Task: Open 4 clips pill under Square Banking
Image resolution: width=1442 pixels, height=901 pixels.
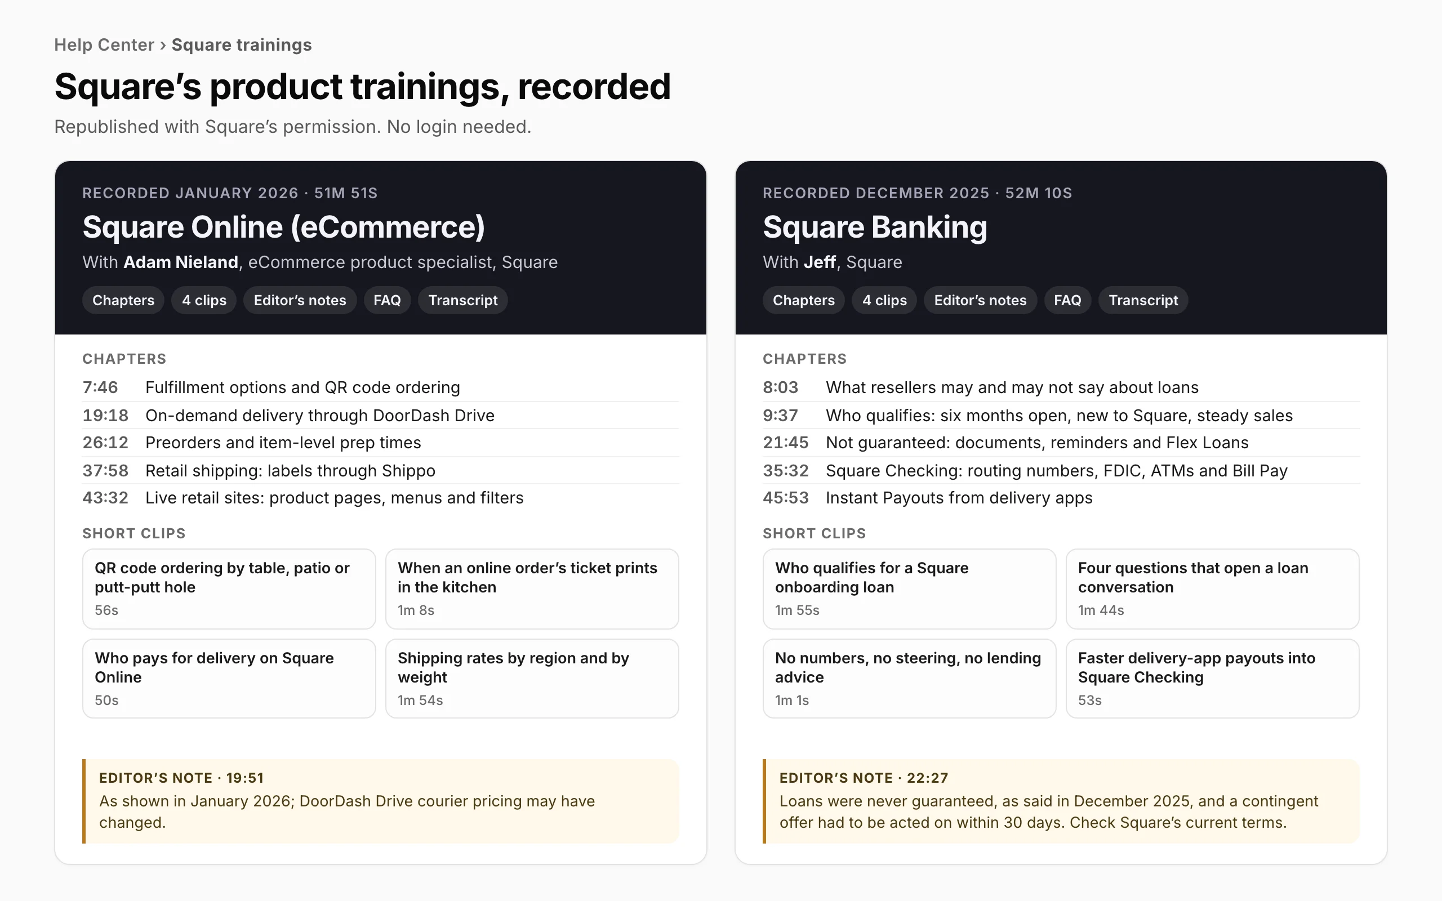Action: tap(884, 300)
